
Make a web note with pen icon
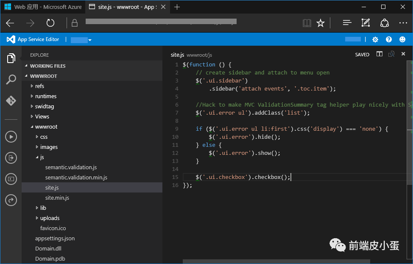366,23
